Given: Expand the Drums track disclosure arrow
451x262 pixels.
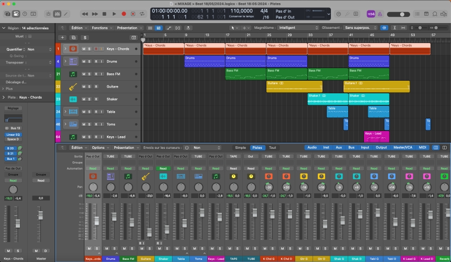Looking at the screenshot, I should (66, 61).
